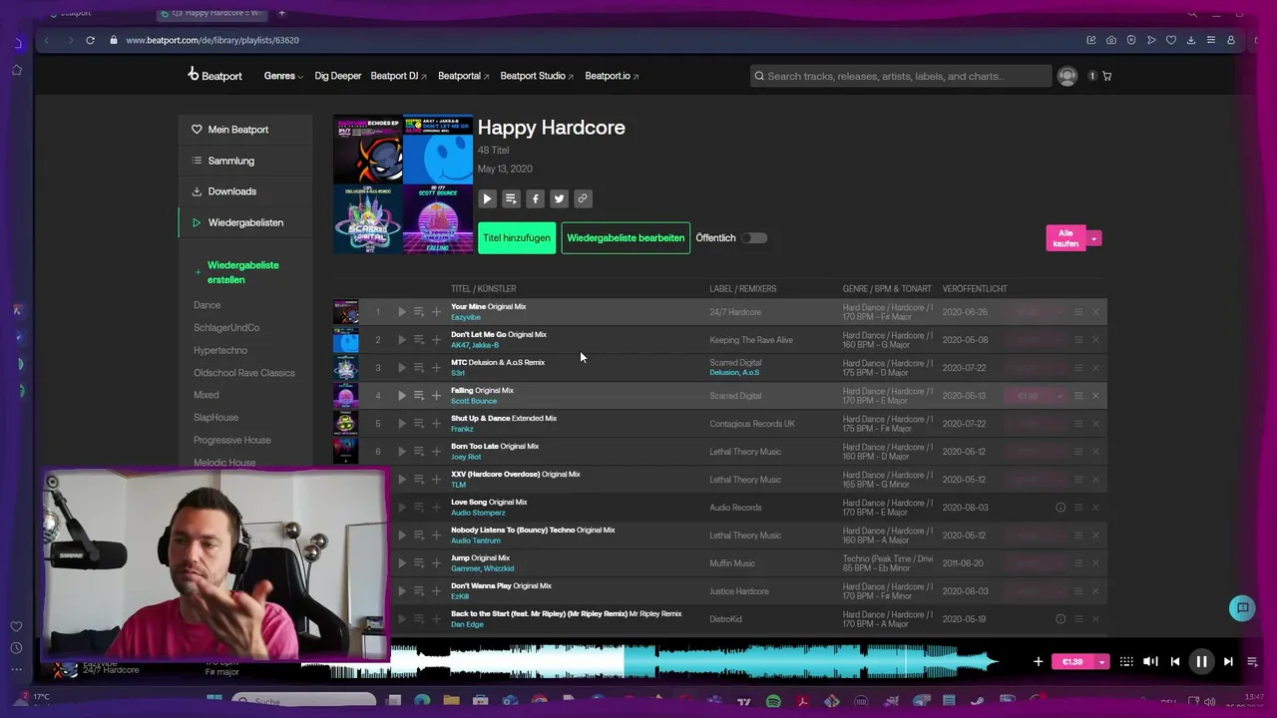This screenshot has width=1277, height=718.
Task: Queue the track Don't Let Me Go
Action: pyautogui.click(x=419, y=340)
